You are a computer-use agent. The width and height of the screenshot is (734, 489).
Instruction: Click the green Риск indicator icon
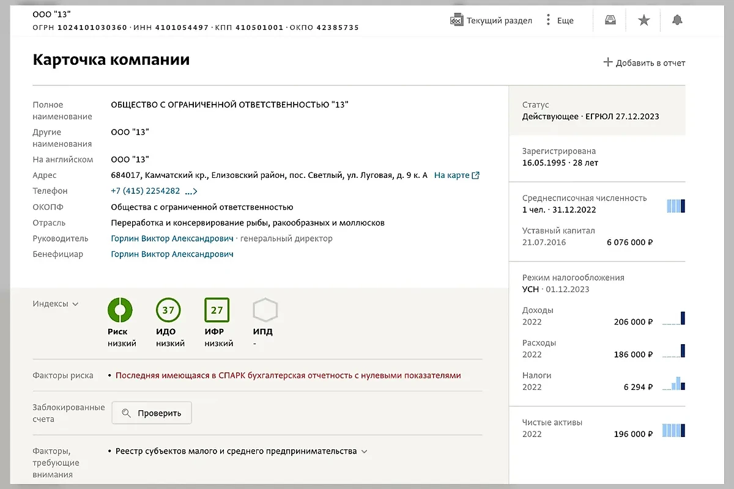click(x=120, y=310)
